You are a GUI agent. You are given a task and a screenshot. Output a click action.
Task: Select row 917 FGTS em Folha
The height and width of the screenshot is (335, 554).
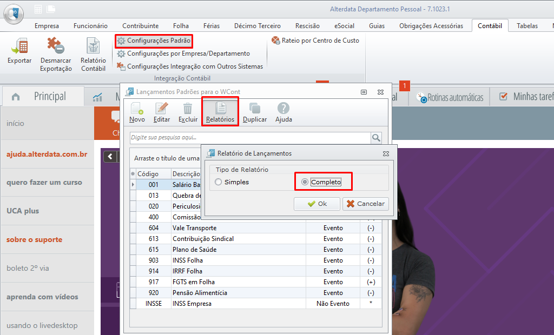(x=256, y=282)
